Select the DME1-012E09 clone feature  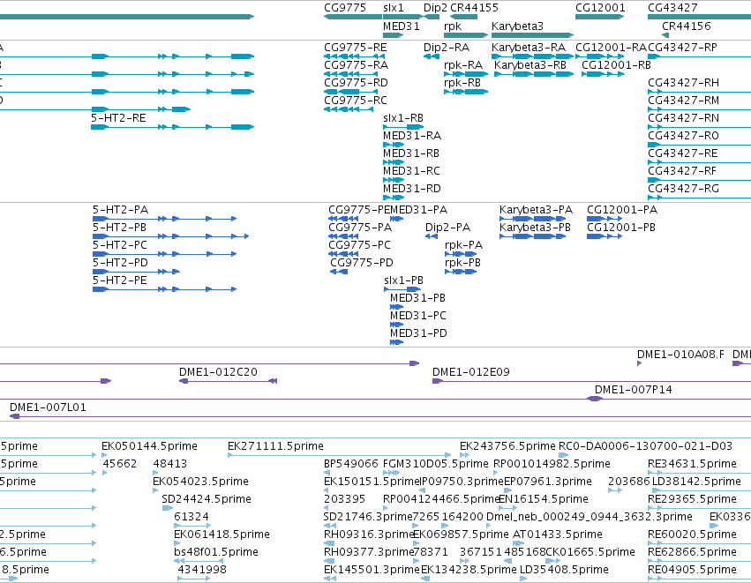coord(591,381)
